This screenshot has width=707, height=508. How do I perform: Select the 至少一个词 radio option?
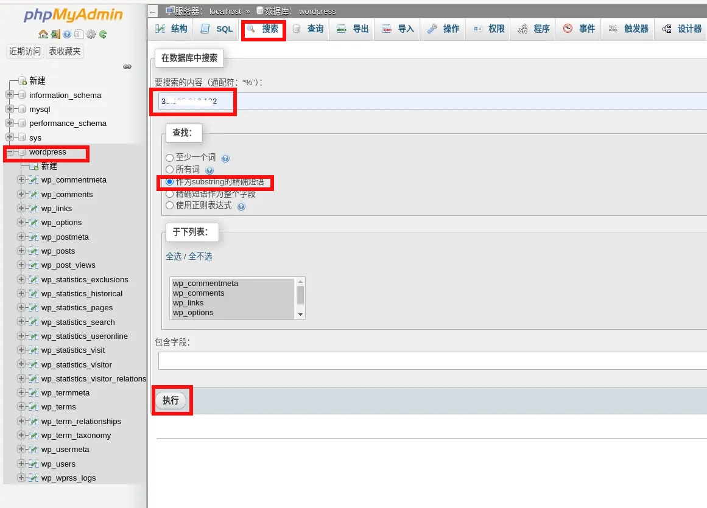tap(169, 158)
